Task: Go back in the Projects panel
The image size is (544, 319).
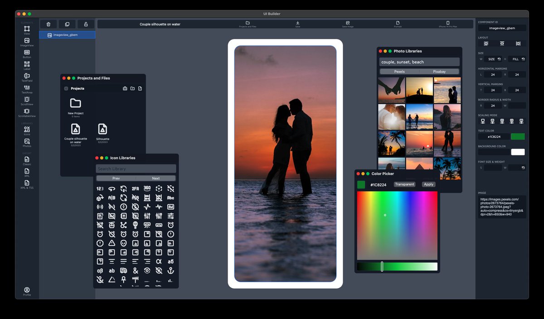Action: click(x=66, y=88)
